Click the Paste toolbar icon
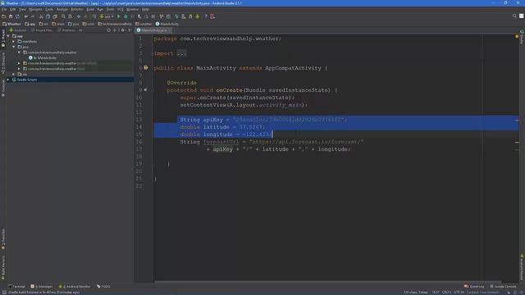 (55, 16)
